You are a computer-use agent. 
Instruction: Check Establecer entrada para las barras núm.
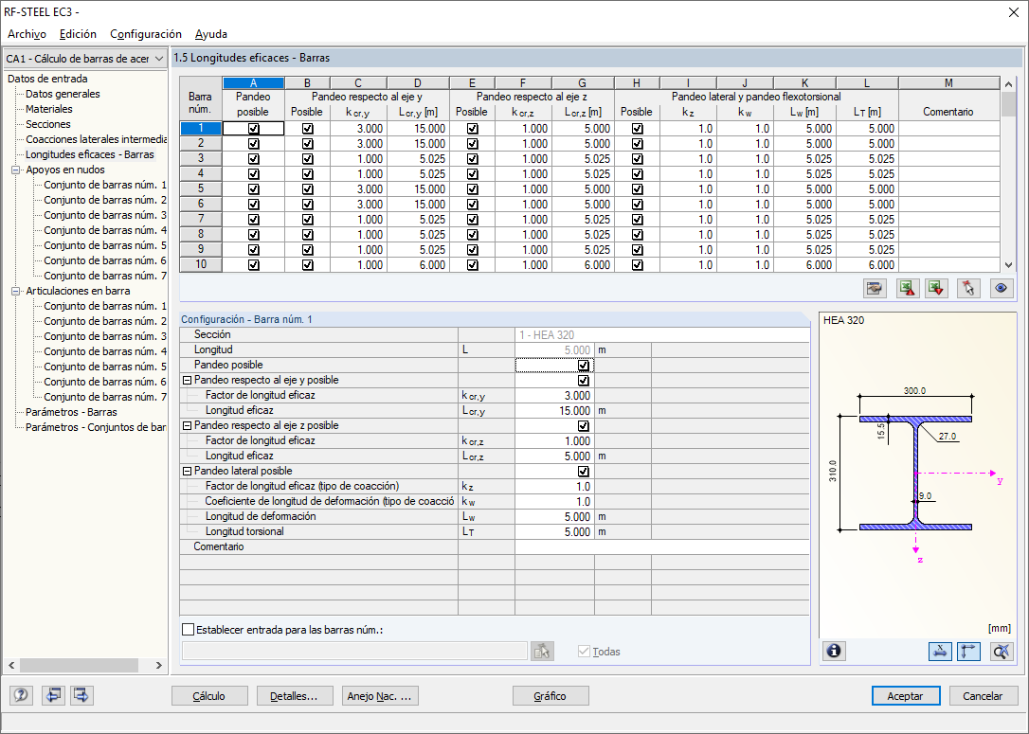(186, 631)
